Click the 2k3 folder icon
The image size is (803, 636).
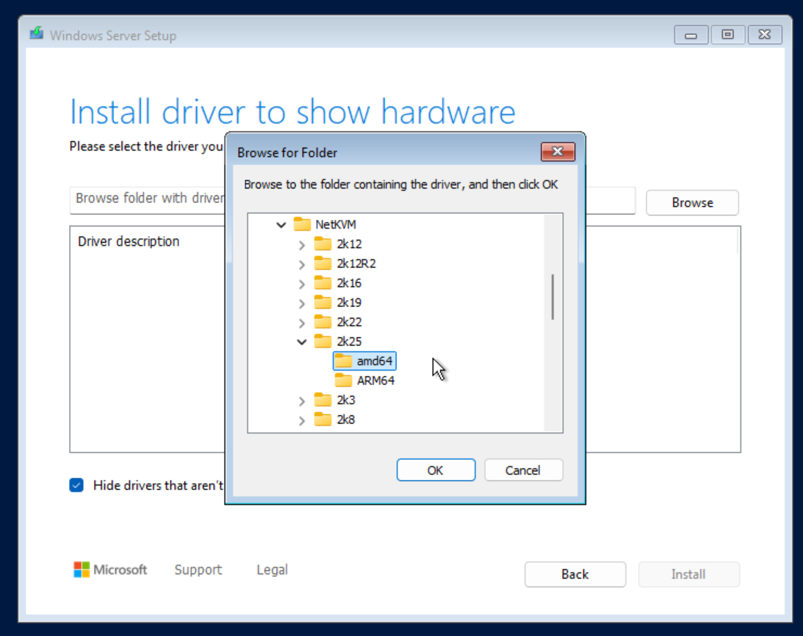click(323, 399)
